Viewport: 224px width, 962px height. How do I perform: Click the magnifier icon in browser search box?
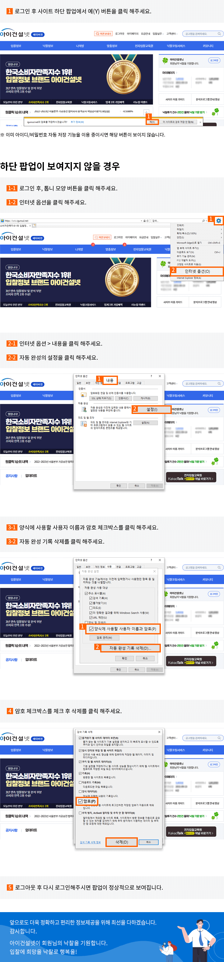(203, 221)
